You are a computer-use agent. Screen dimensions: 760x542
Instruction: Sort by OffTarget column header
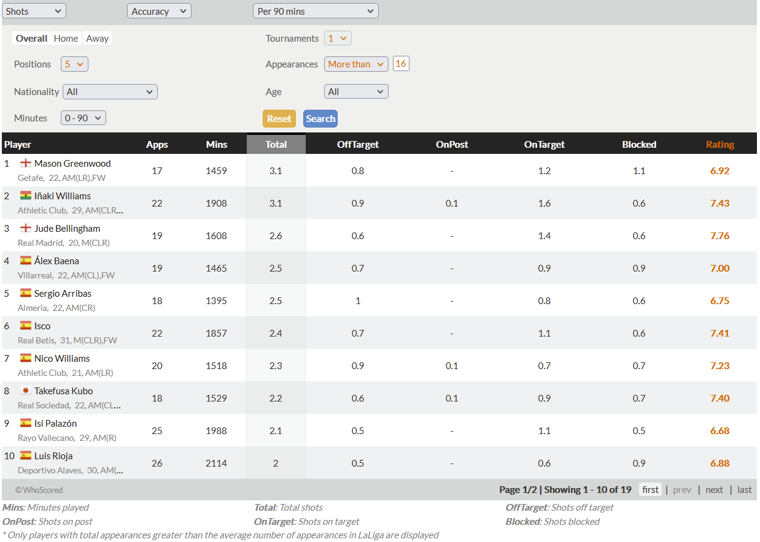pyautogui.click(x=358, y=145)
